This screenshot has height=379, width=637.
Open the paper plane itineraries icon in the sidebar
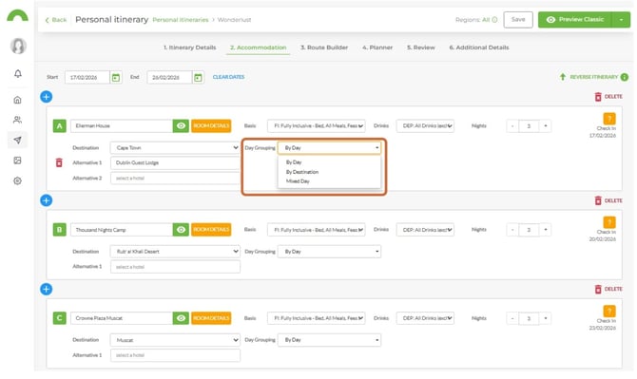[17, 140]
